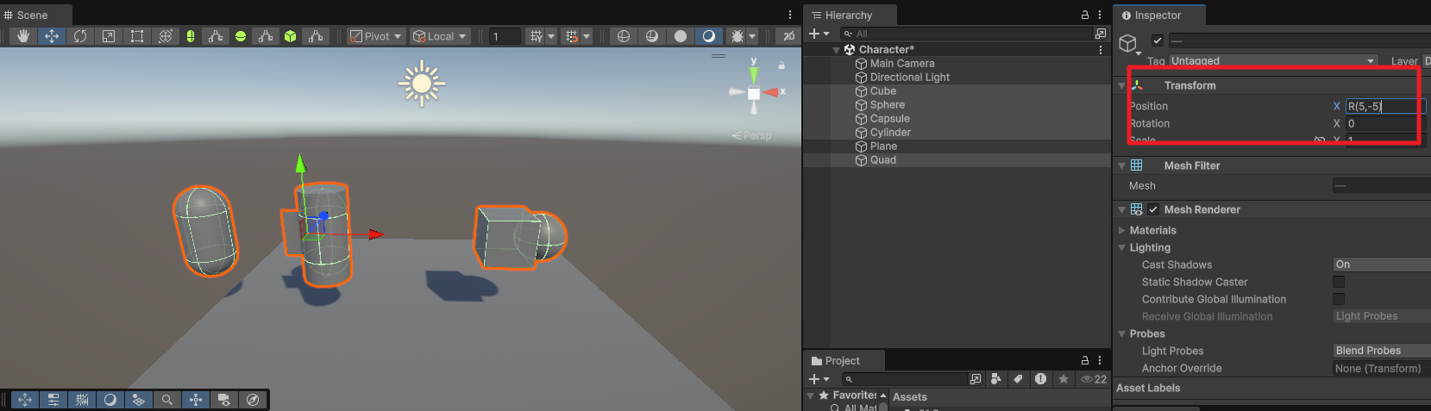Click the debug bug icon in toolbar
This screenshot has height=411, width=1431.
coord(737,36)
